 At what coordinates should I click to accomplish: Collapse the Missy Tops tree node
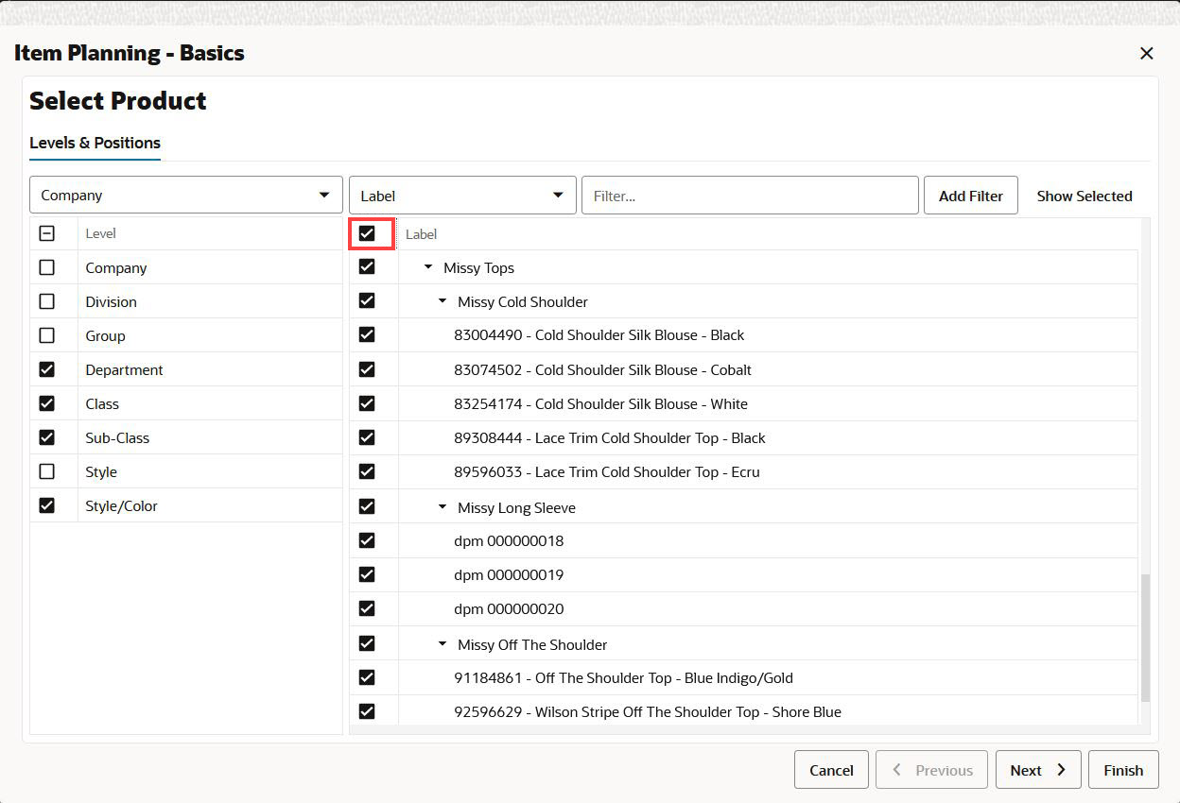point(428,267)
